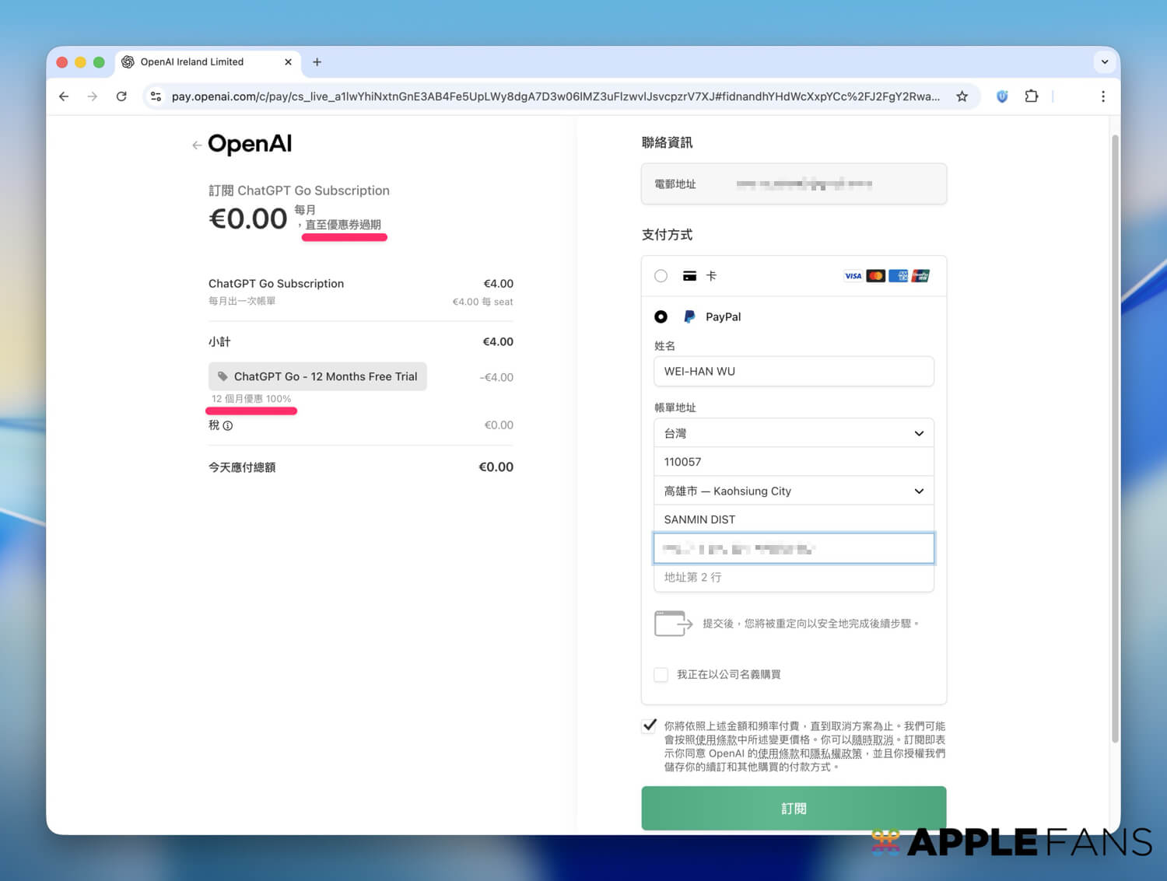Select the PayPal payment option
The image size is (1167, 881).
point(661,316)
